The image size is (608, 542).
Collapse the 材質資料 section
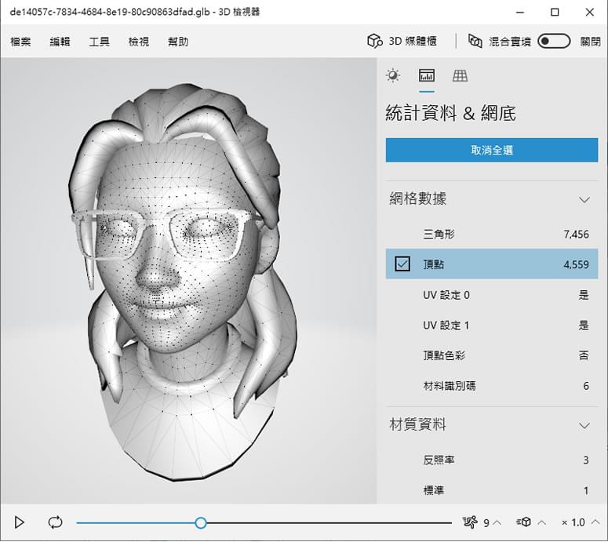(x=584, y=425)
